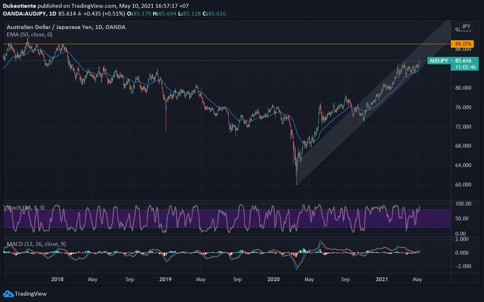Click the 2020 label on time axis

(x=274, y=279)
